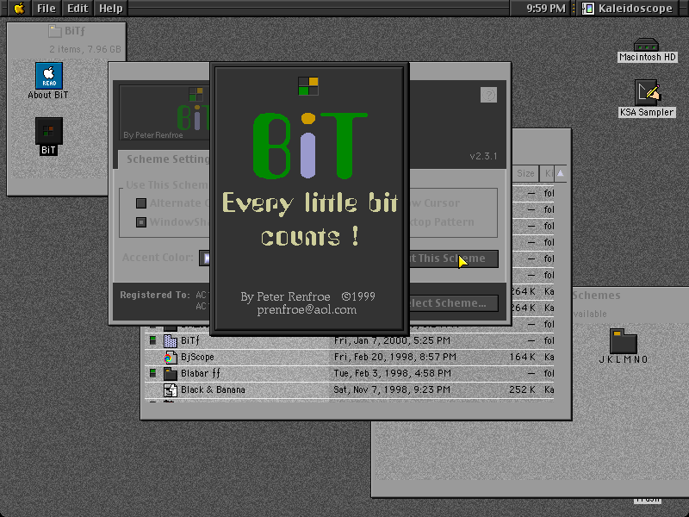
Task: Toggle the WindowShade checkbox in scheme settings
Action: click(x=140, y=222)
